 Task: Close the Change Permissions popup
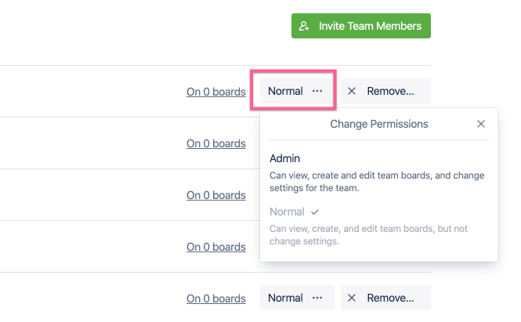click(x=481, y=124)
